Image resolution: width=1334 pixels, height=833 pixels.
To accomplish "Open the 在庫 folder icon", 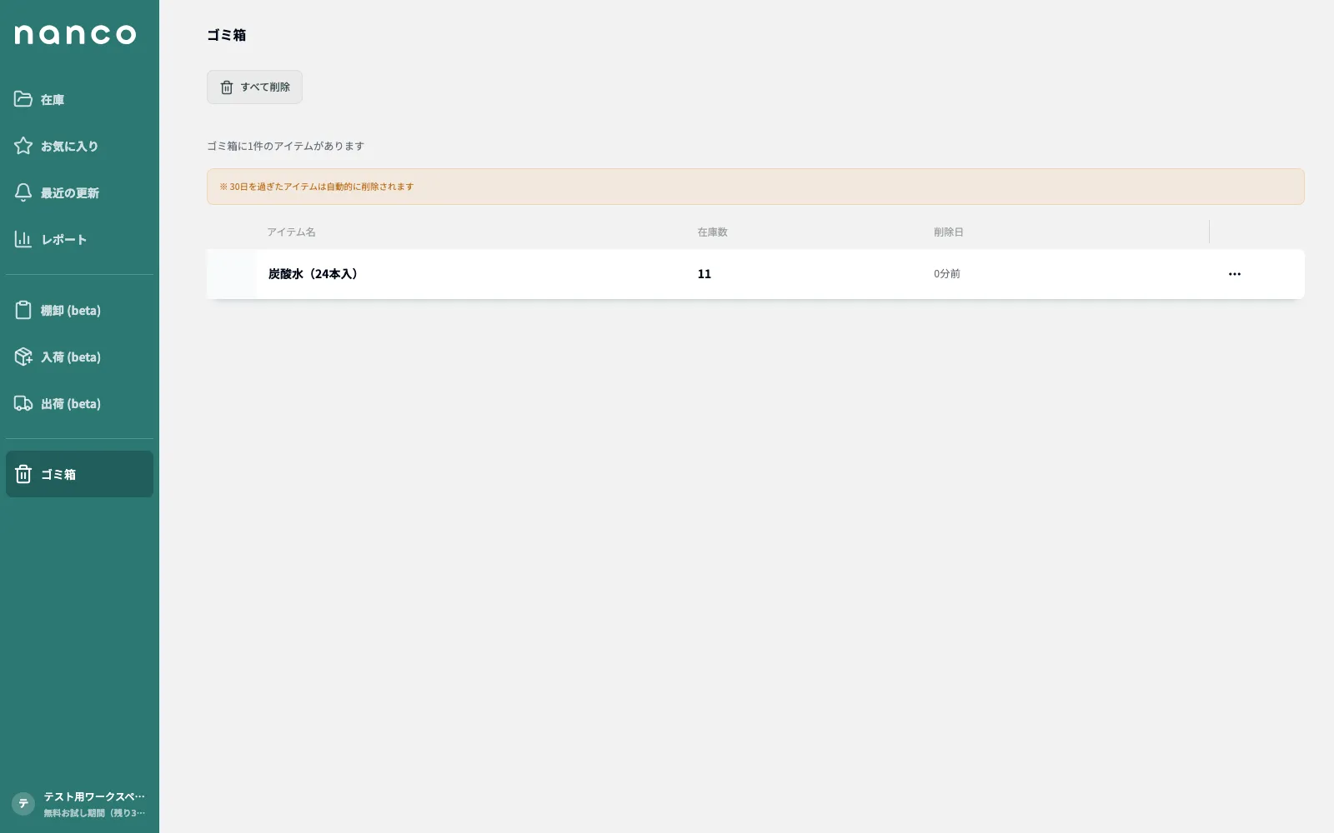I will [23, 99].
